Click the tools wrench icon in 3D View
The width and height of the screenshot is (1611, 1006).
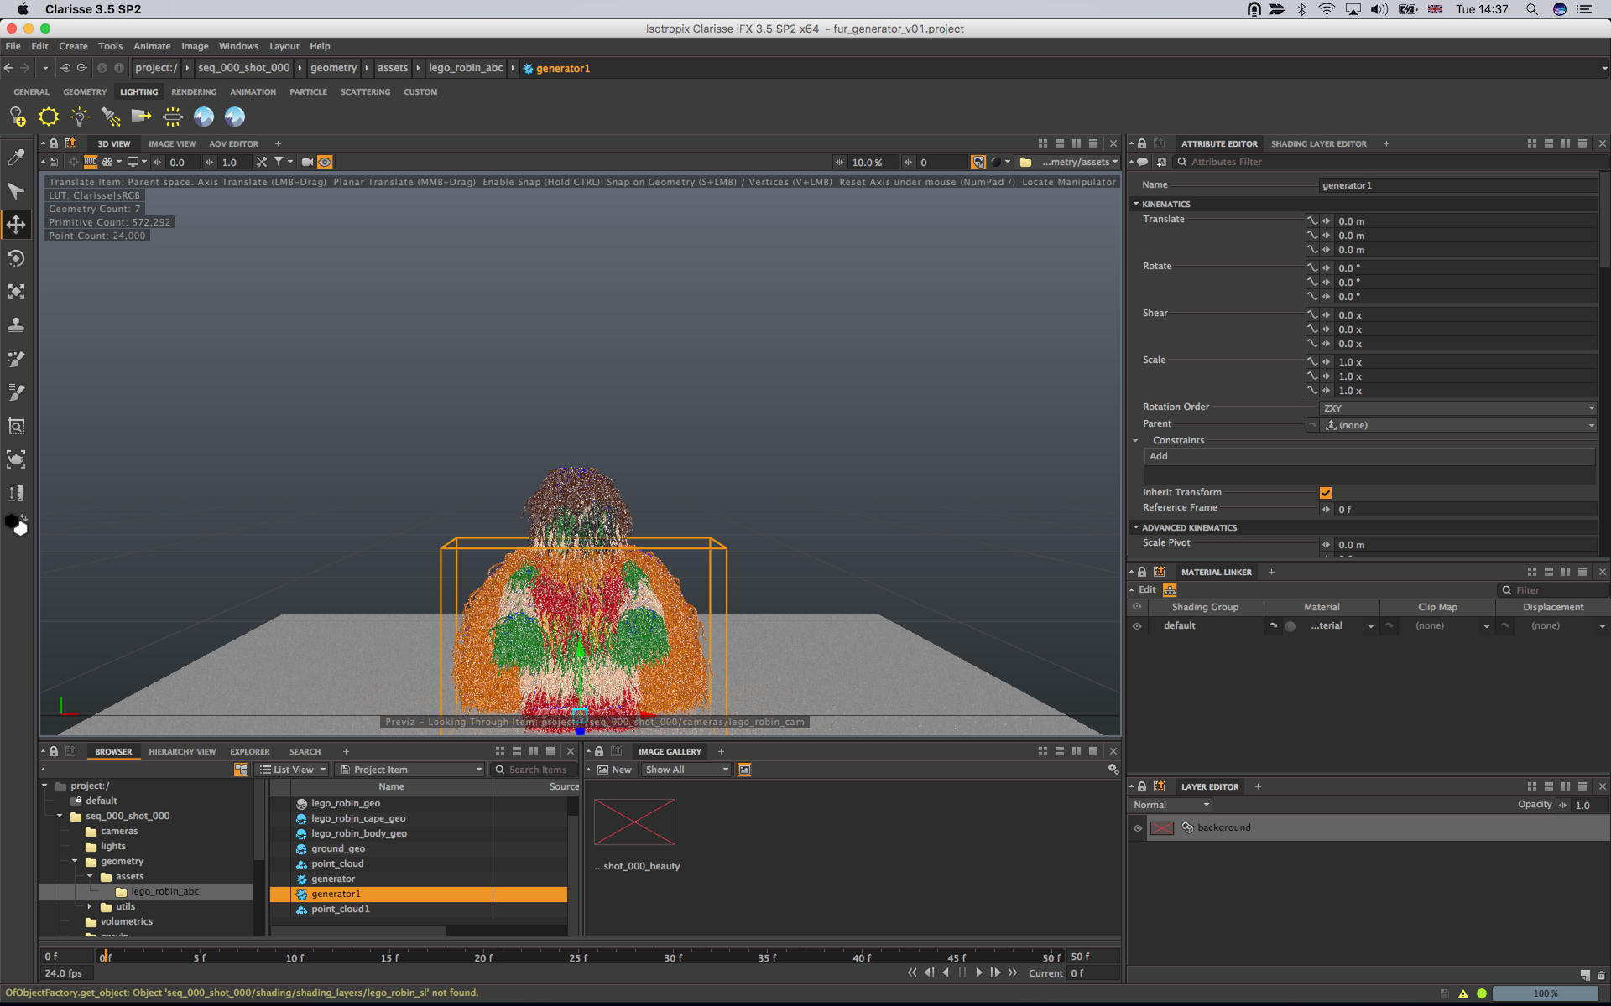click(262, 162)
